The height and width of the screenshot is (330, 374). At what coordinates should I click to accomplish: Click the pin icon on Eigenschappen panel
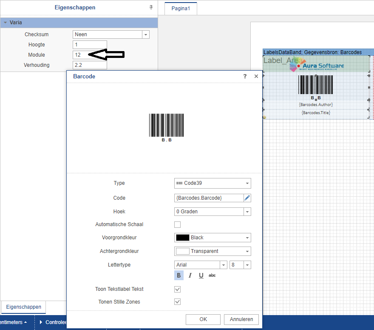click(151, 8)
